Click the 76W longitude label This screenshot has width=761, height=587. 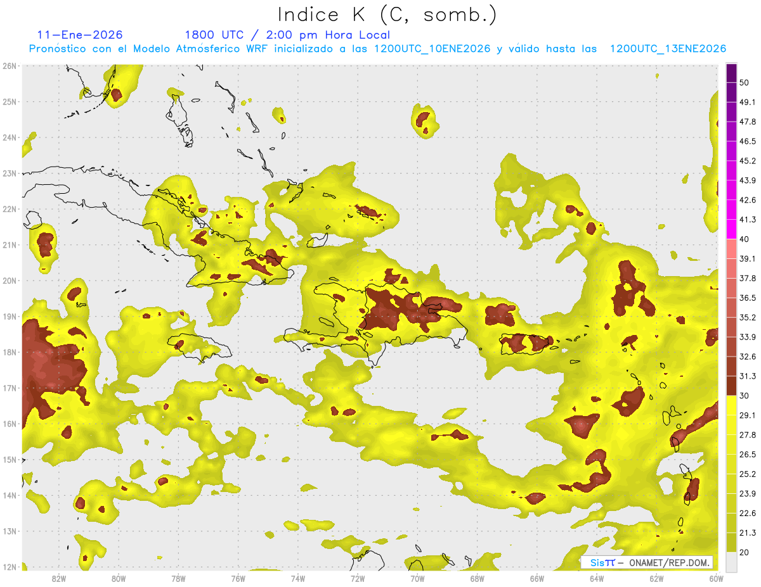pos(238,579)
